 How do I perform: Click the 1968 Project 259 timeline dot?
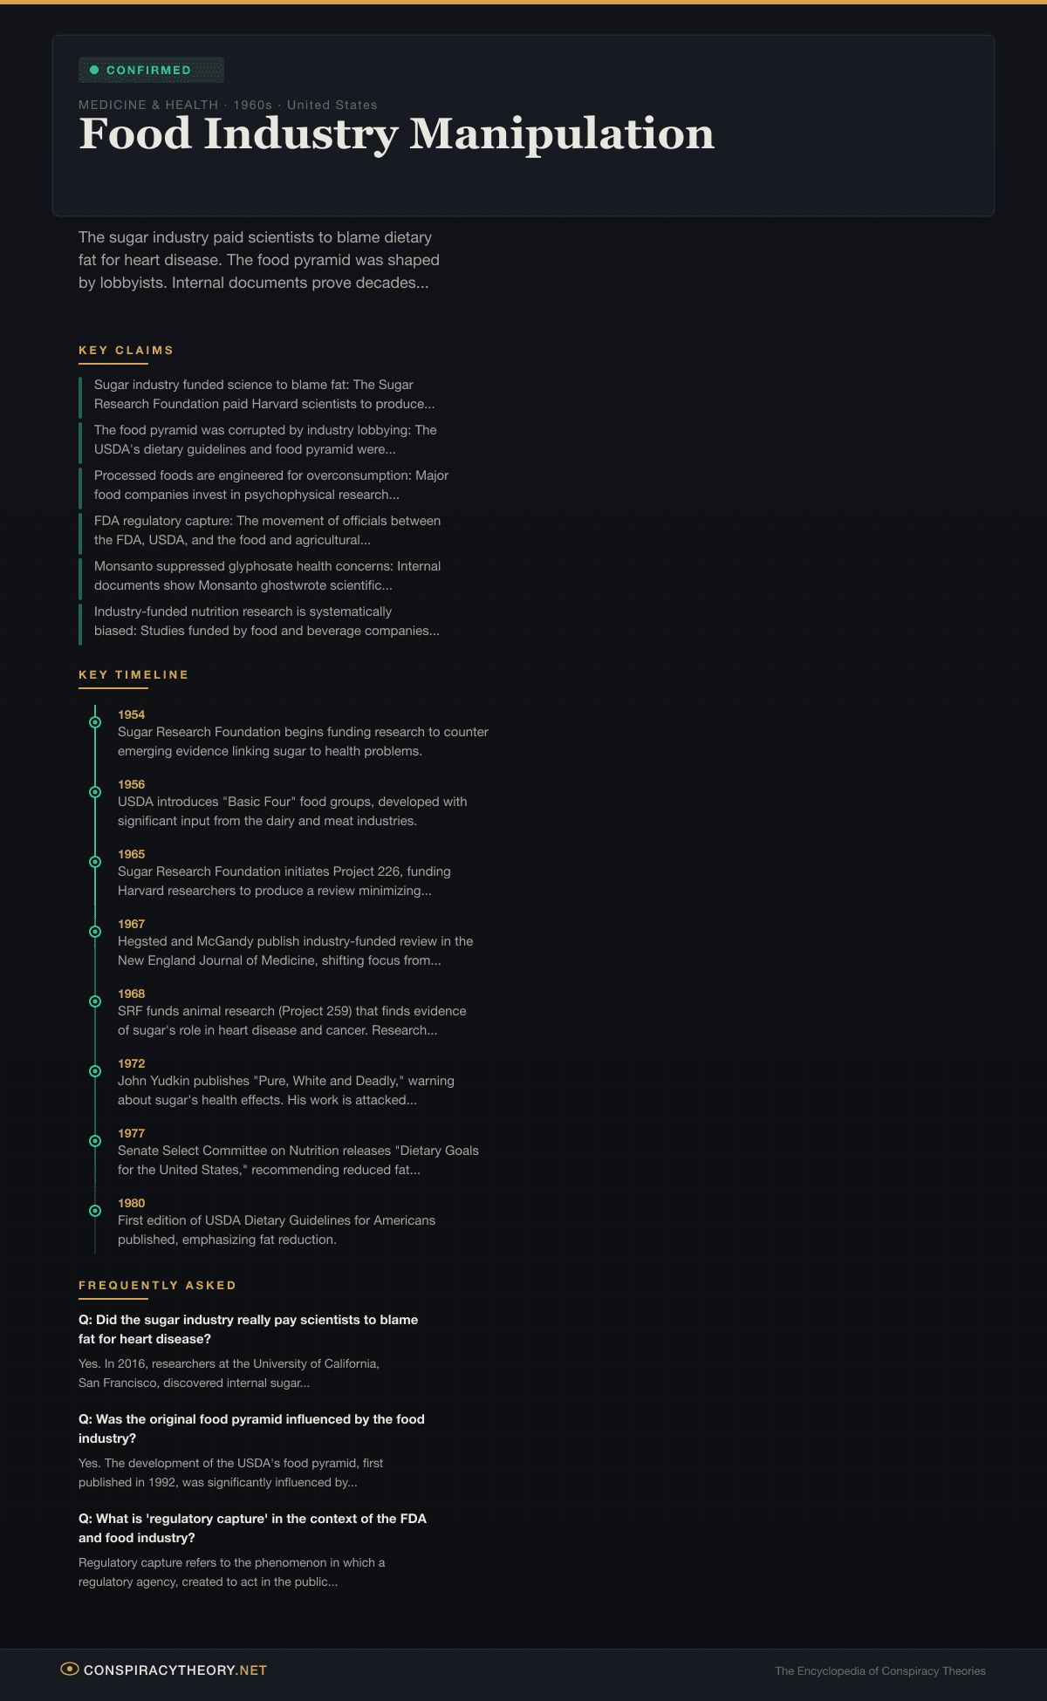[x=95, y=1001]
